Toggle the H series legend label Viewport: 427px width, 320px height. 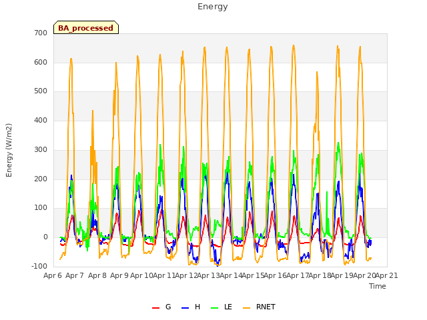(x=197, y=307)
